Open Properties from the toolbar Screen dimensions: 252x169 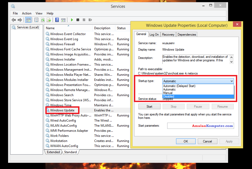point(36,20)
